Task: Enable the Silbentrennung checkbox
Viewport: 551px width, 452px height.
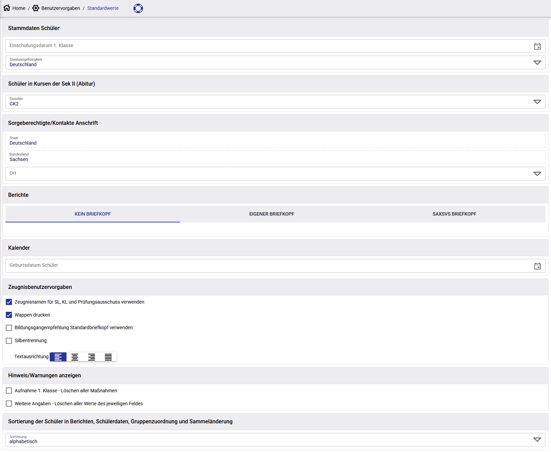Action: 9,341
